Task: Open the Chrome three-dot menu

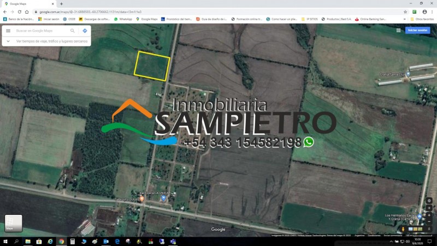Action: [432, 12]
